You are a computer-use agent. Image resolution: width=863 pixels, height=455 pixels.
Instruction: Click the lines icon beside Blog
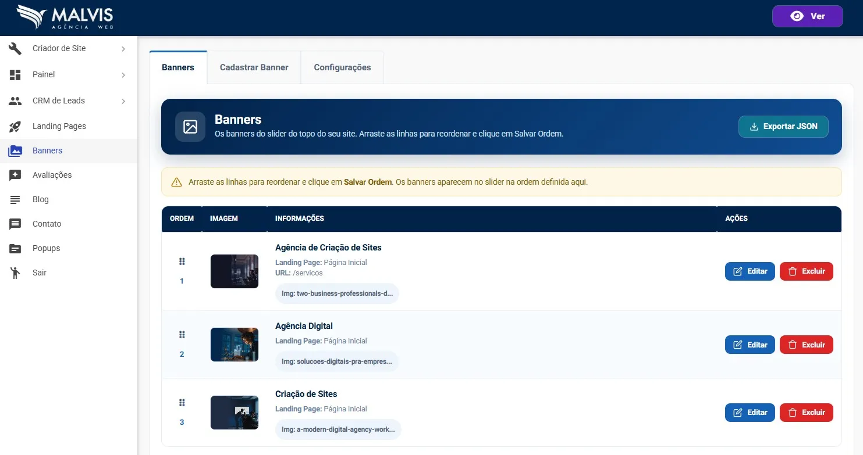tap(15, 199)
